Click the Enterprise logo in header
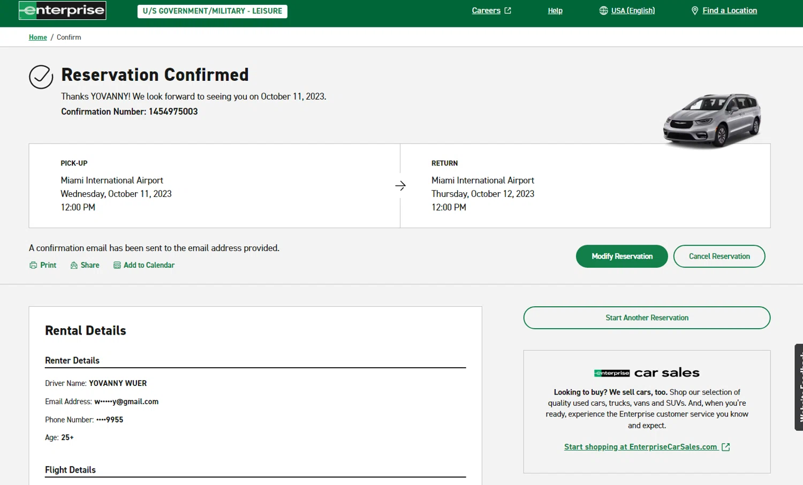The image size is (803, 485). click(x=62, y=11)
